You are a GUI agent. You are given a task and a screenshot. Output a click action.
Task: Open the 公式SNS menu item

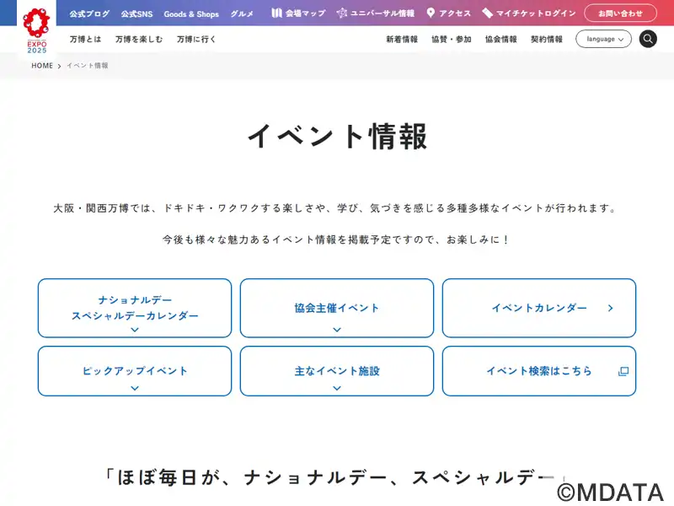136,13
